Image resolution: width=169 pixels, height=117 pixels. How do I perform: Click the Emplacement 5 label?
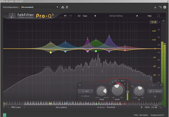[x=157, y=115]
